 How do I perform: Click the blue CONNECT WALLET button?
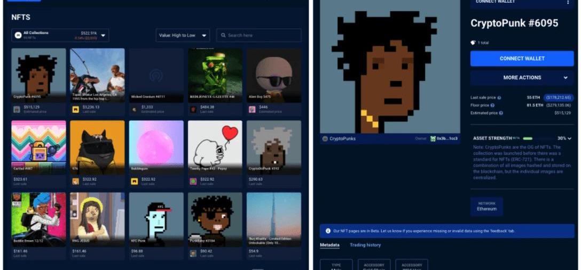coord(522,59)
